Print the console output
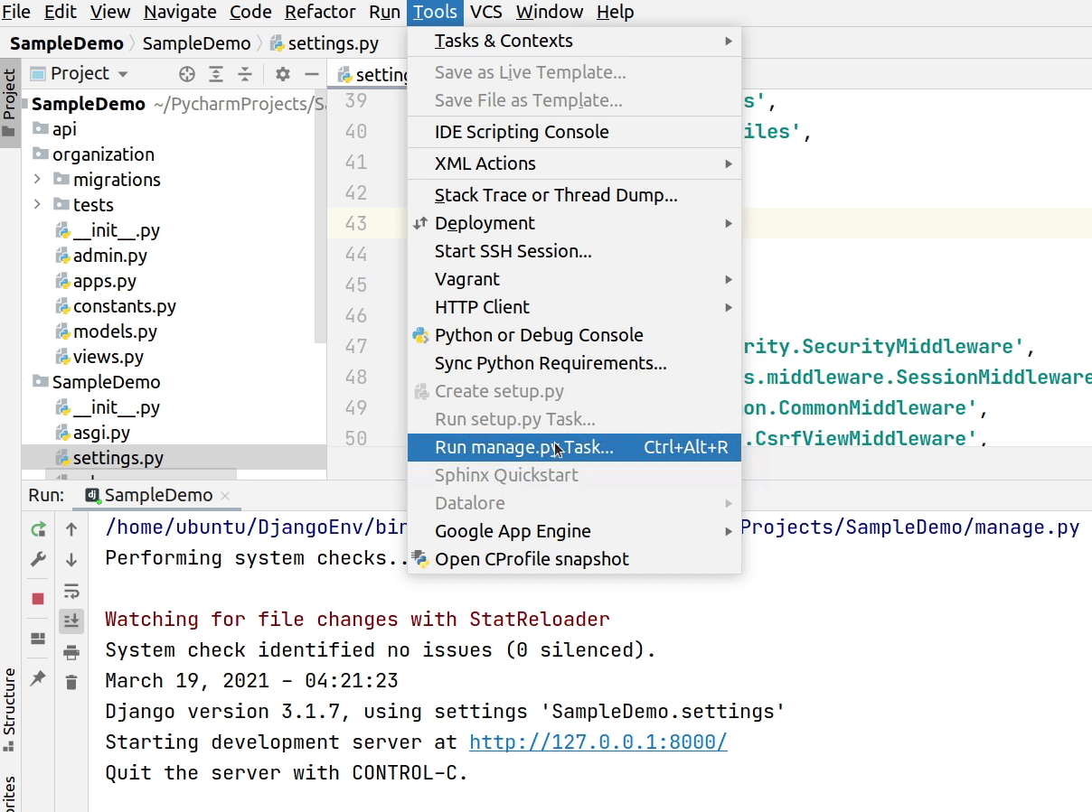The image size is (1092, 812). [71, 651]
